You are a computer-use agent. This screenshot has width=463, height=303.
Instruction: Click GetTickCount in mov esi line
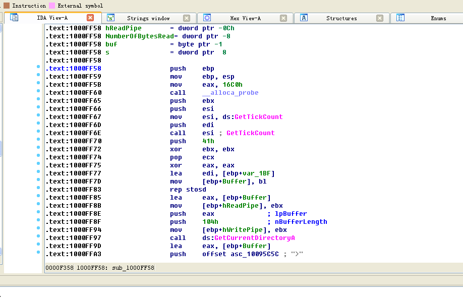coord(259,117)
